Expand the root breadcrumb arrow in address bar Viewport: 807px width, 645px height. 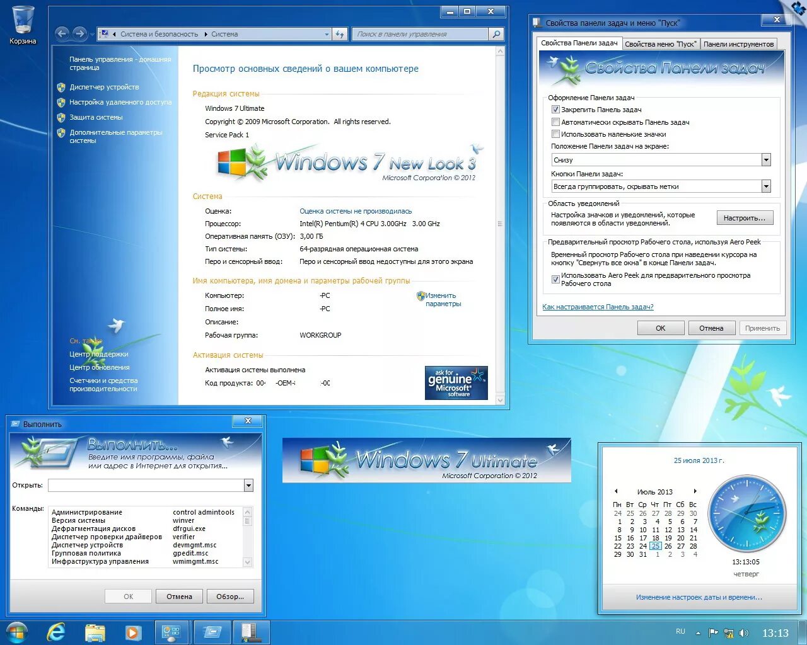pyautogui.click(x=115, y=34)
